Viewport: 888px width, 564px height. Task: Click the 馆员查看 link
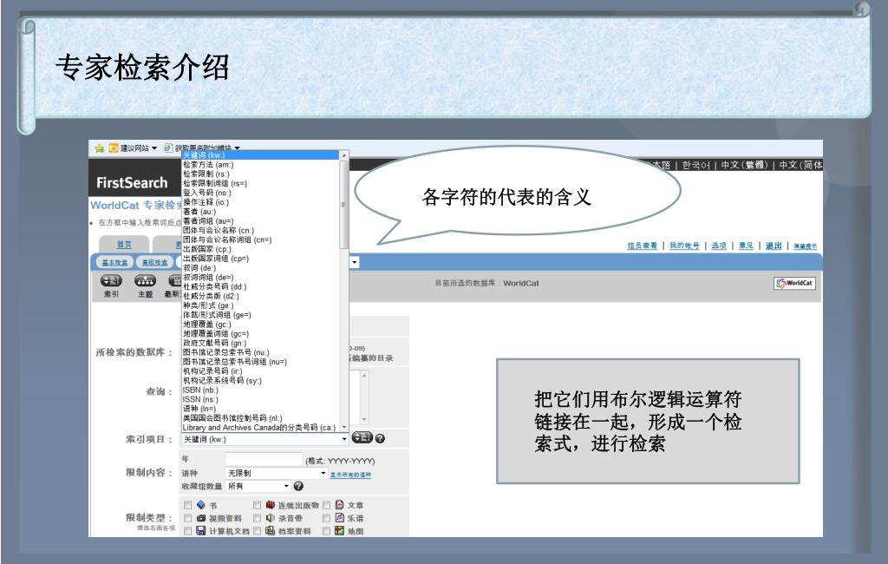coord(643,246)
